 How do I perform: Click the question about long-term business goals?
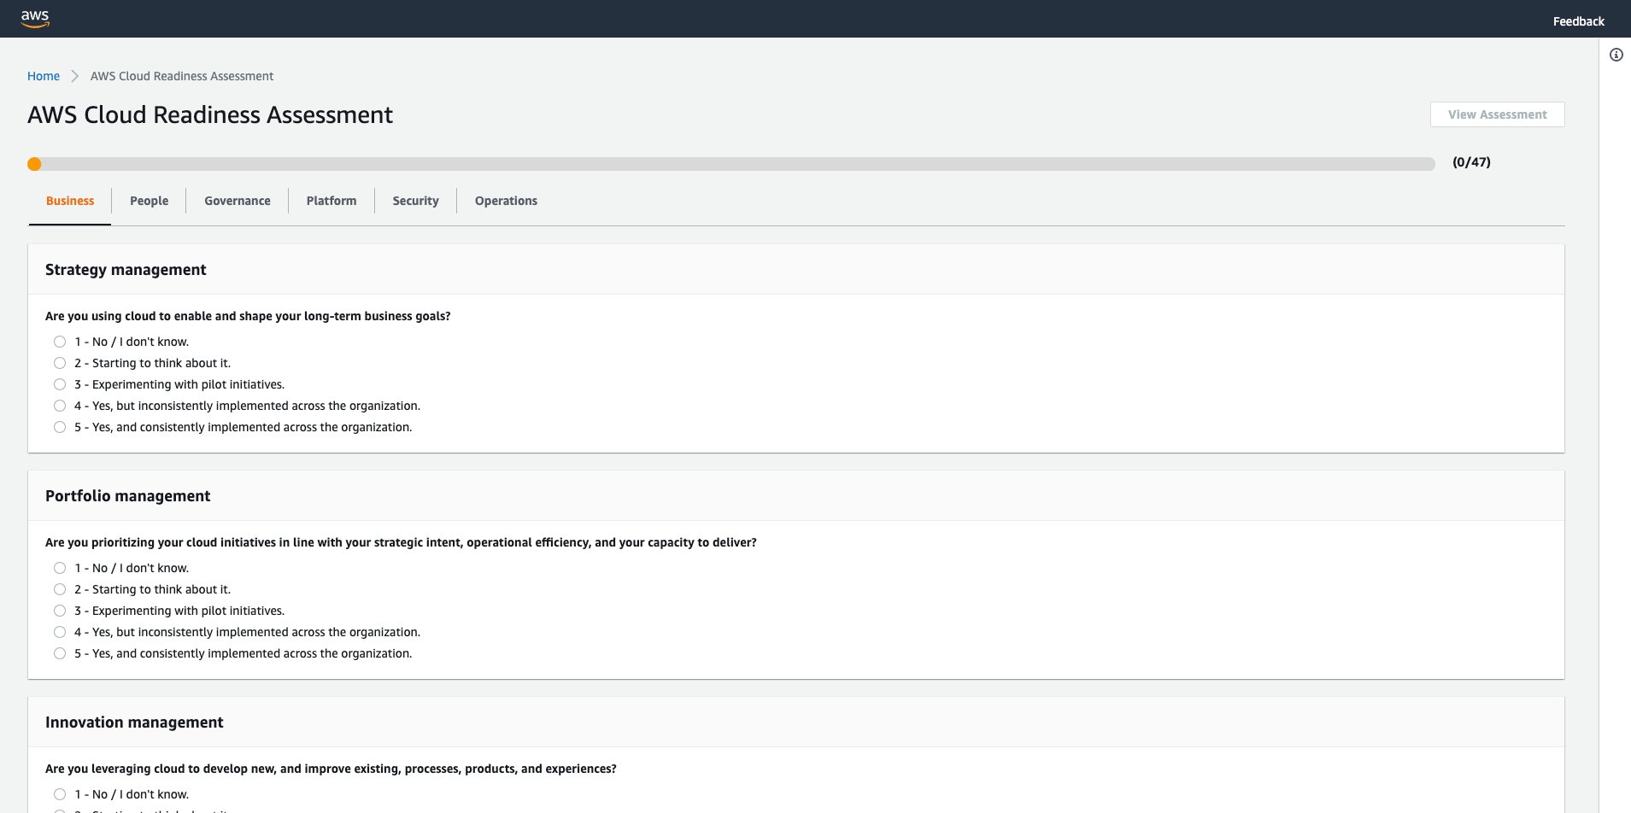[x=248, y=316]
